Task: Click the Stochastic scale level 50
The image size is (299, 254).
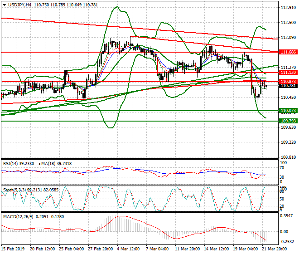Action: coord(282,199)
